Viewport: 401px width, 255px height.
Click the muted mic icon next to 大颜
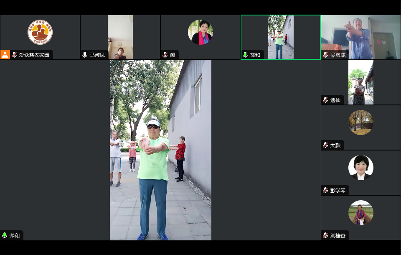click(325, 145)
